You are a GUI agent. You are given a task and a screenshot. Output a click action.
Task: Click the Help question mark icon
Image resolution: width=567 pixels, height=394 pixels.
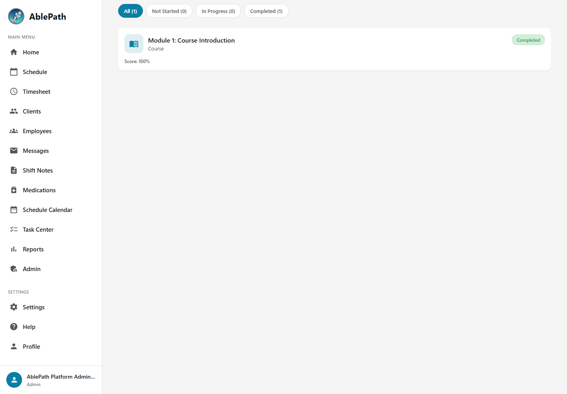pyautogui.click(x=14, y=327)
